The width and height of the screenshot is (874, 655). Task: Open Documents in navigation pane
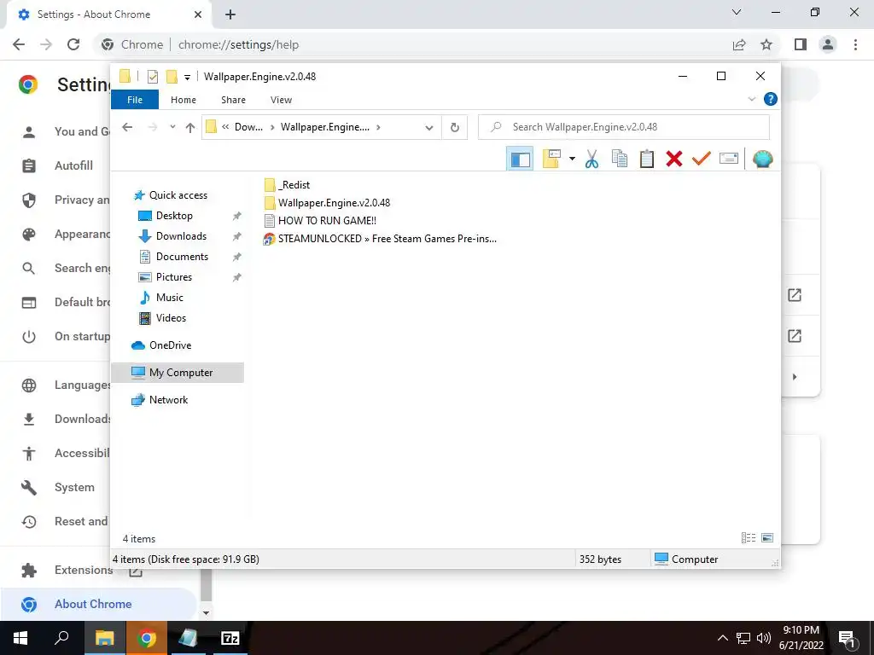point(182,257)
